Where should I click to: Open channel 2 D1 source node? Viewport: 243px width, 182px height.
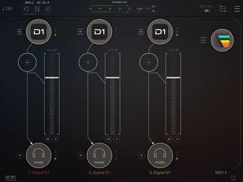99,32
